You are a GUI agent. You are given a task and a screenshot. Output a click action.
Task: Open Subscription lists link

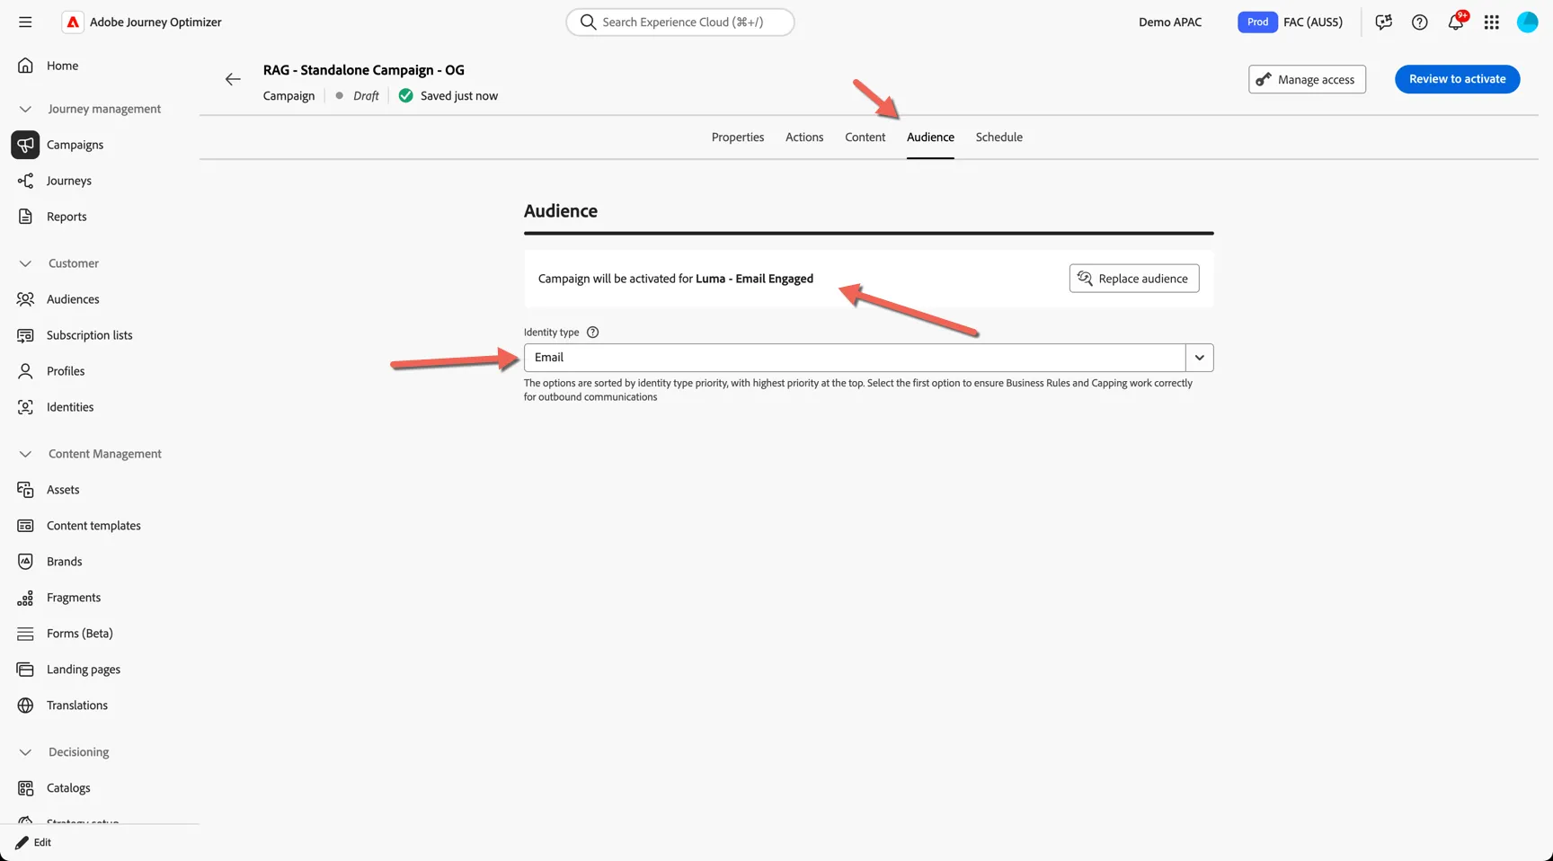[x=90, y=335]
